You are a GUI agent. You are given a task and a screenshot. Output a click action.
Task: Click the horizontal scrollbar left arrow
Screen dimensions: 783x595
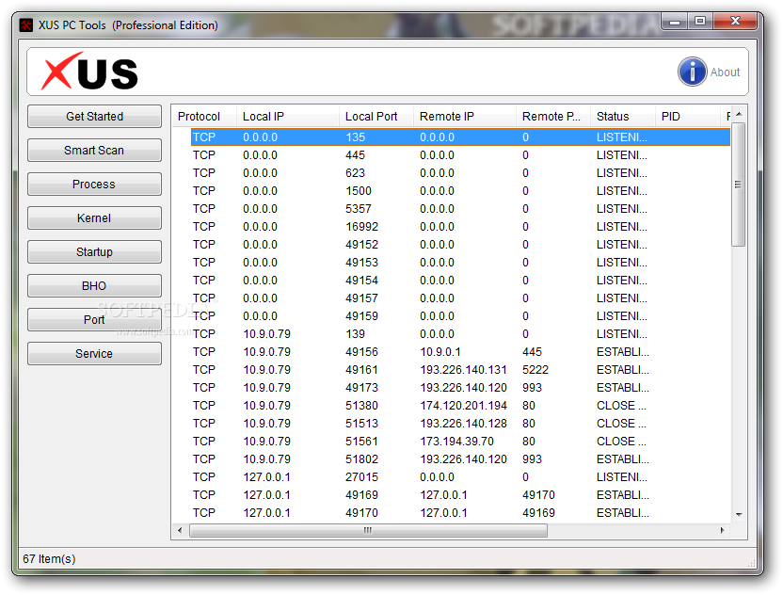click(180, 530)
